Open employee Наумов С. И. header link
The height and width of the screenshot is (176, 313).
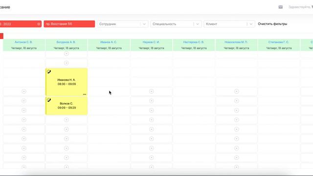click(151, 42)
